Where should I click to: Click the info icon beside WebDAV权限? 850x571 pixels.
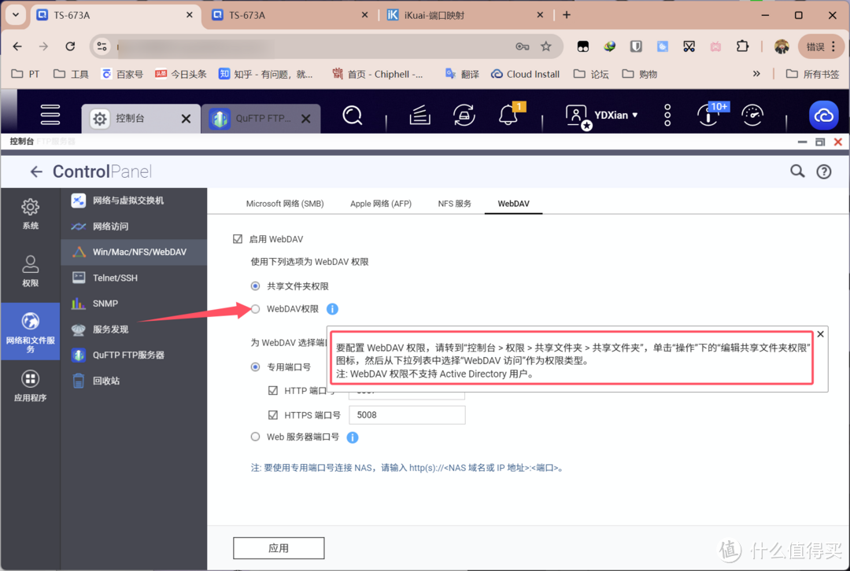coord(332,309)
